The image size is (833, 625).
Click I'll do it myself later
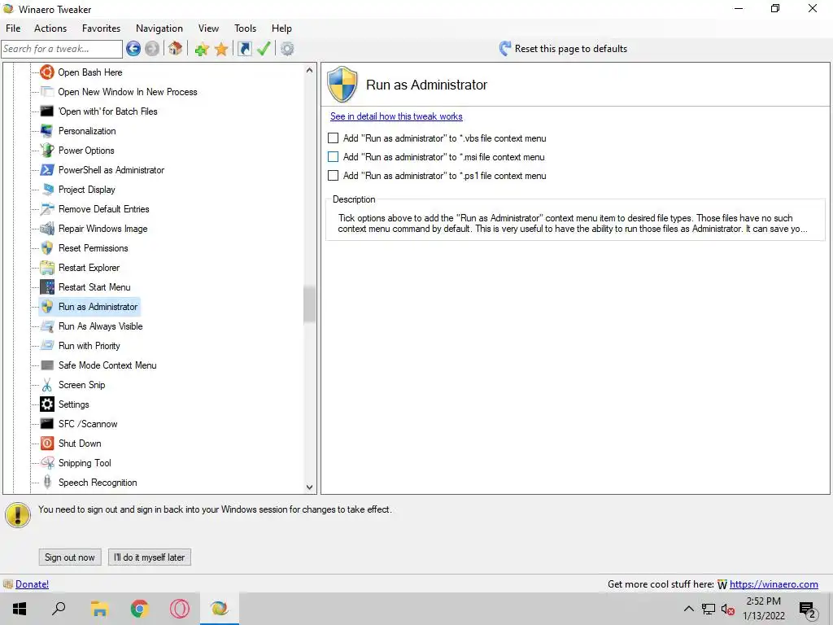(150, 557)
